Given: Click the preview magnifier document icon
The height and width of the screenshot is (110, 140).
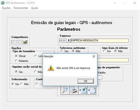Looking at the screenshot, I should click(x=65, y=90).
